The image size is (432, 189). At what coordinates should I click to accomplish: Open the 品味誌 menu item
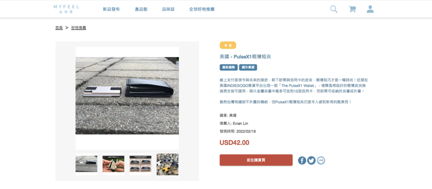pyautogui.click(x=168, y=9)
